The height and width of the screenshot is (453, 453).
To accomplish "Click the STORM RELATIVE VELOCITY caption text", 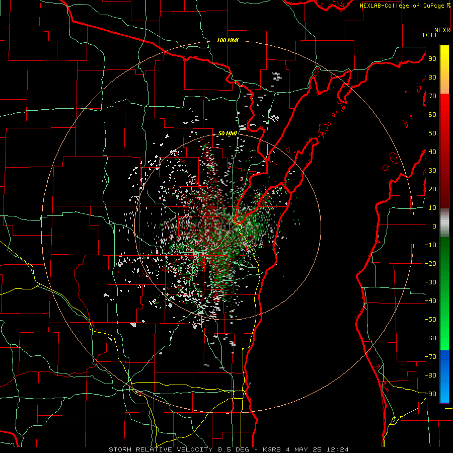I will pyautogui.click(x=161, y=449).
